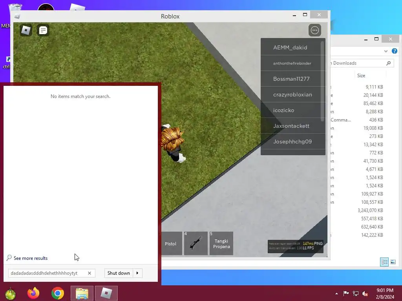Maximize the Roblox window
The width and height of the screenshot is (402, 301).
pos(305,15)
